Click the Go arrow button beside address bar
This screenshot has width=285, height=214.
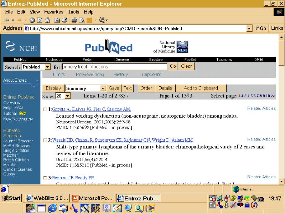261,28
